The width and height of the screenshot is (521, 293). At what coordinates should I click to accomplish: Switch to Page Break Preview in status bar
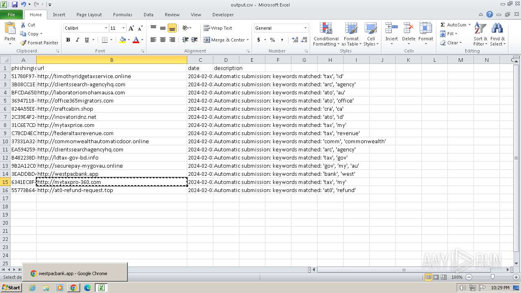coord(444,277)
